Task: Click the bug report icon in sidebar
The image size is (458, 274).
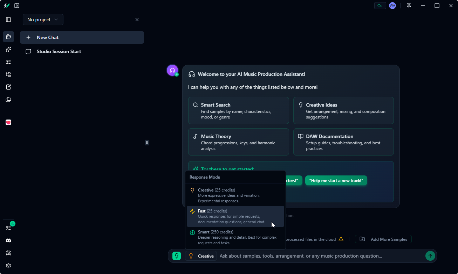Action: (x=8, y=253)
